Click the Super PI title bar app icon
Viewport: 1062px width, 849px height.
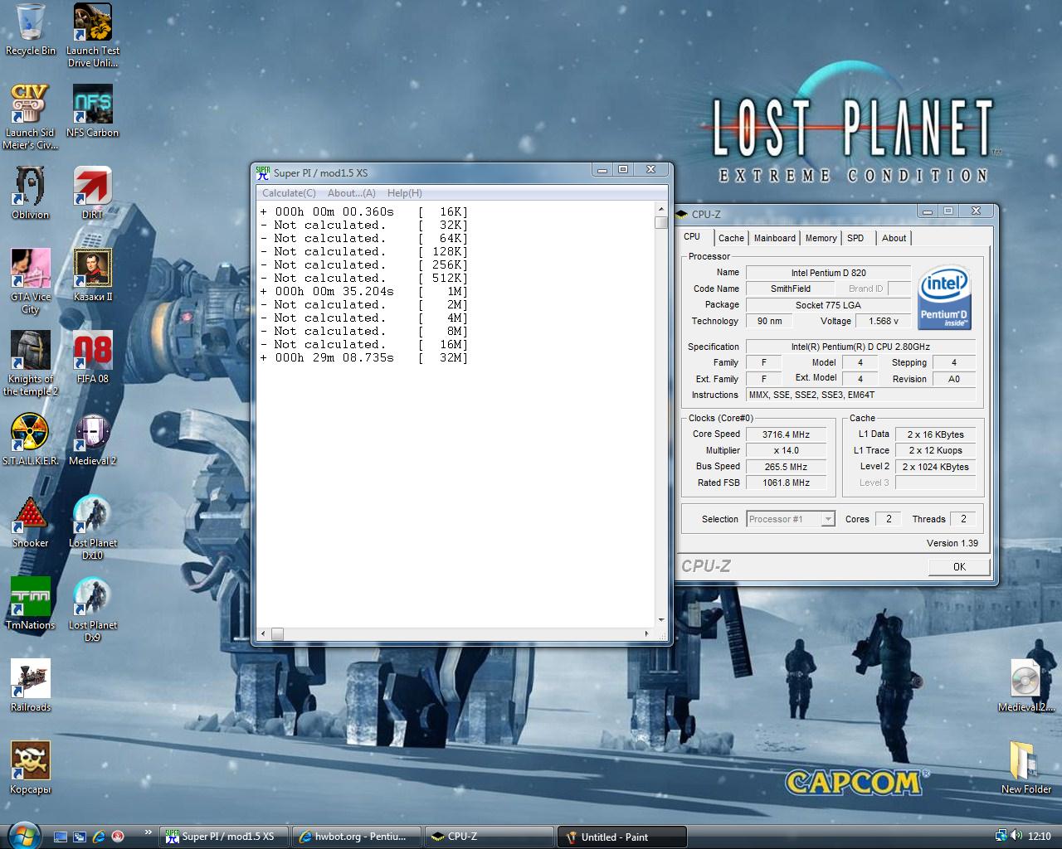(263, 173)
